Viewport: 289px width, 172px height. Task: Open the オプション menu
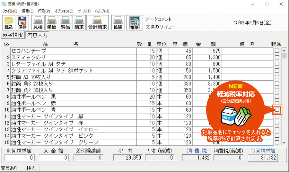pyautogui.click(x=64, y=11)
